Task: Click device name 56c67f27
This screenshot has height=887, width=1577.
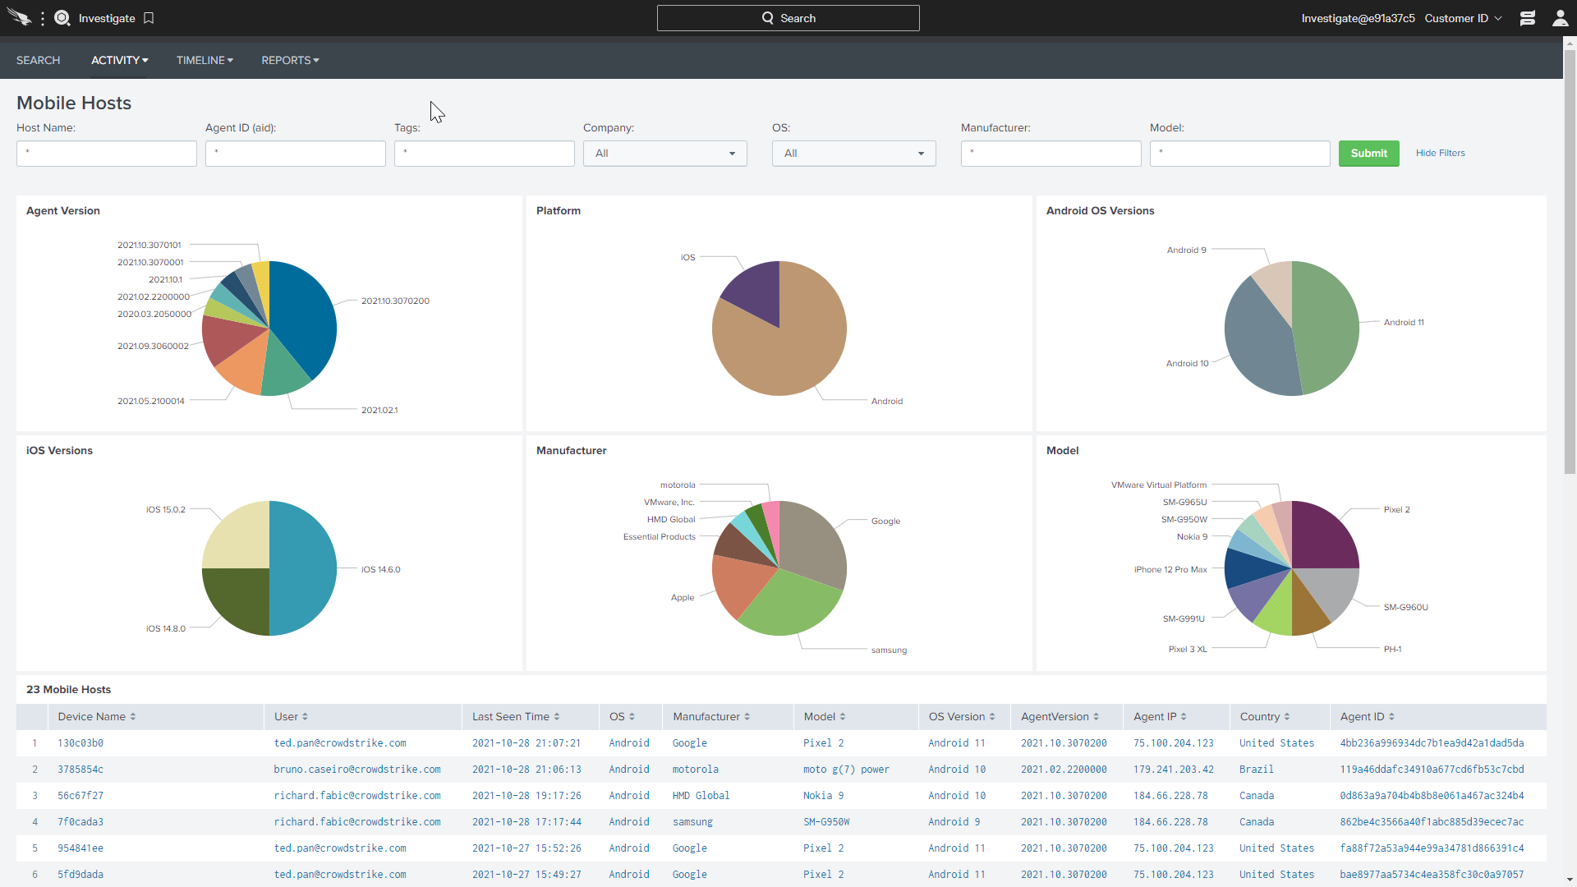Action: pos(80,796)
